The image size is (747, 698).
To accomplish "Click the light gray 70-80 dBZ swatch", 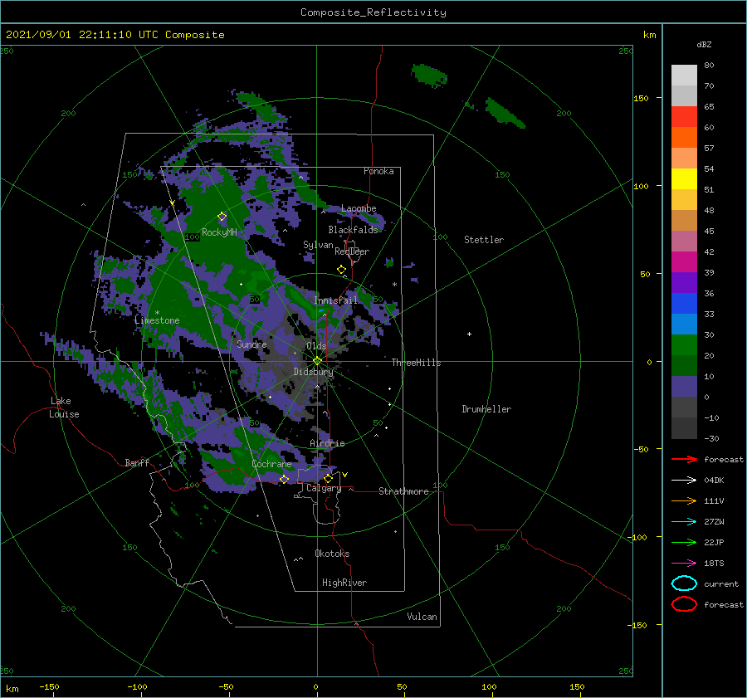I will [x=684, y=76].
